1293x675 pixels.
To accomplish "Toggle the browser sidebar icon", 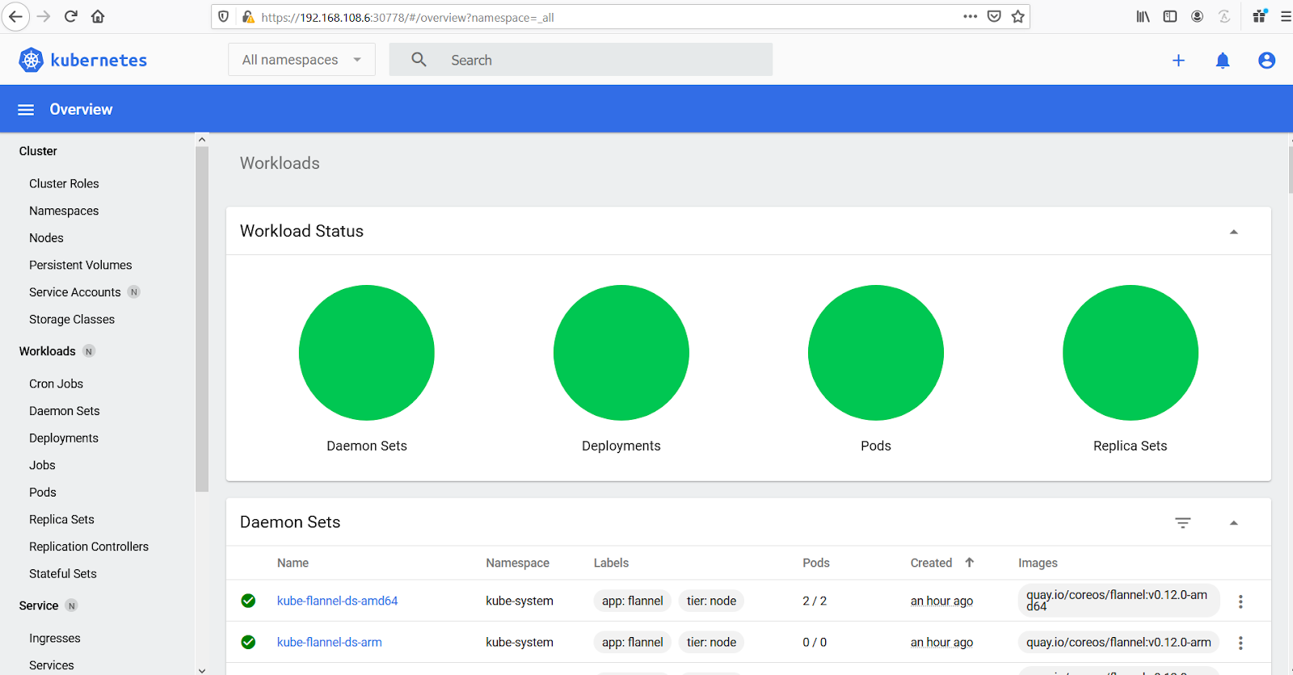I will 1170,16.
